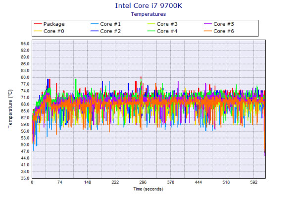Image resolution: width=297 pixels, height=198 pixels.
Task: Click the light blue Core #1 color line
Action: click(x=95, y=24)
